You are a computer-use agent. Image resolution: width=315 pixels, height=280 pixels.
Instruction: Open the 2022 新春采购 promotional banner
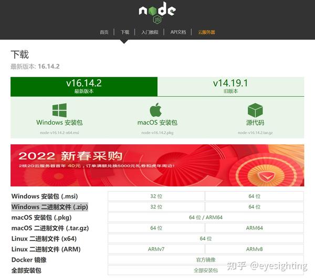click(x=157, y=165)
